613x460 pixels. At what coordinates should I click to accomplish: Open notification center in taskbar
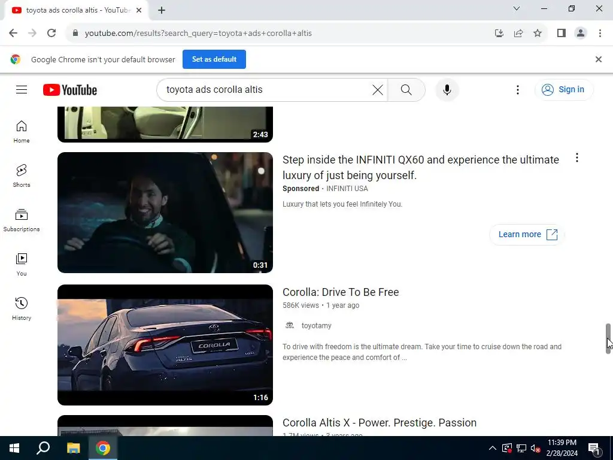[594, 448]
